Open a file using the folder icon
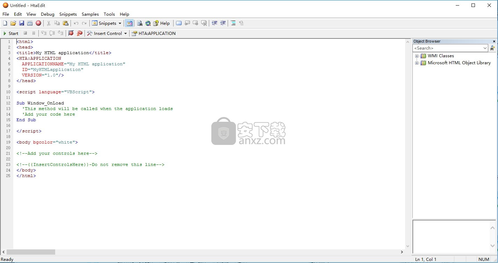The image size is (498, 263). pos(13,23)
